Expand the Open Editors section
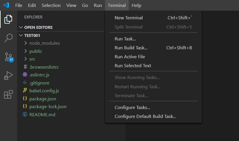The image size is (239, 141). click(x=38, y=27)
